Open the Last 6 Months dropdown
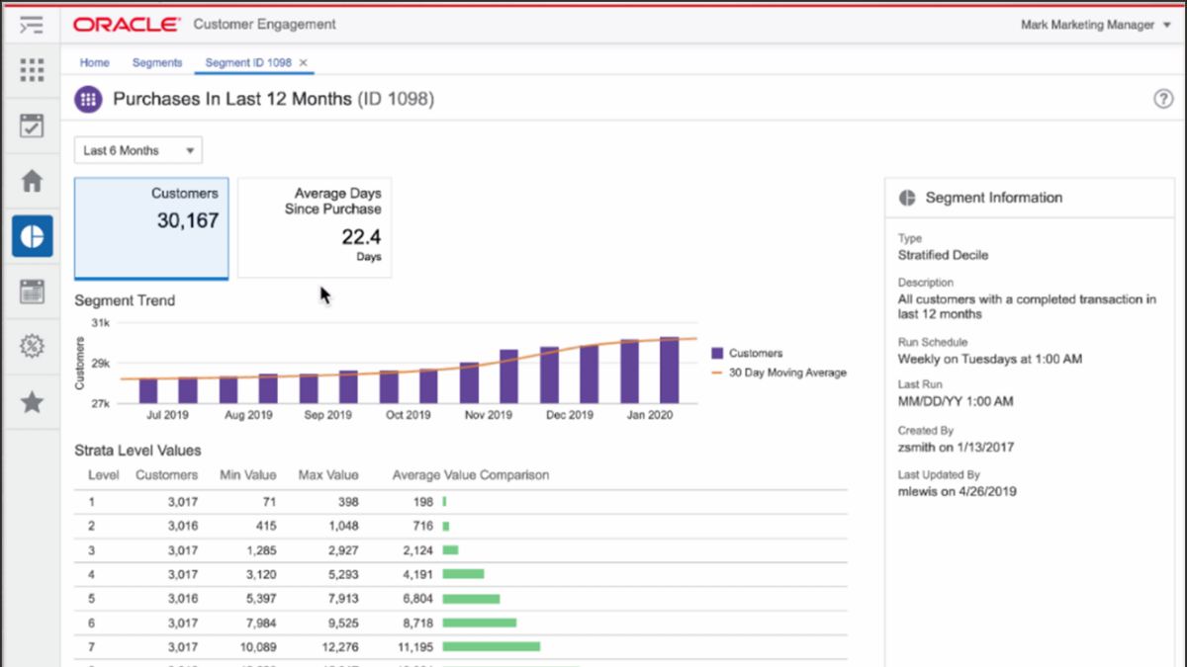 [138, 151]
